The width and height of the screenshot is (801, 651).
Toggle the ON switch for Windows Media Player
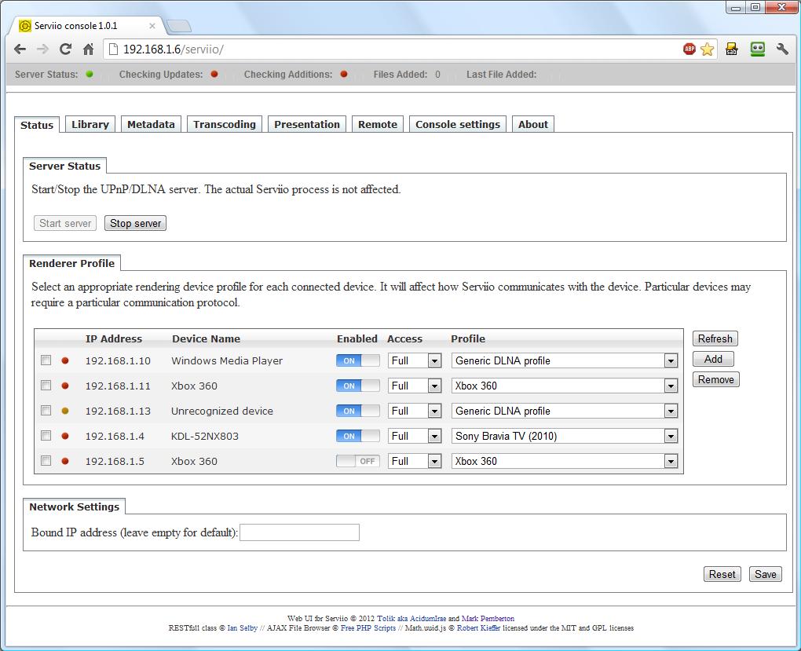[357, 360]
